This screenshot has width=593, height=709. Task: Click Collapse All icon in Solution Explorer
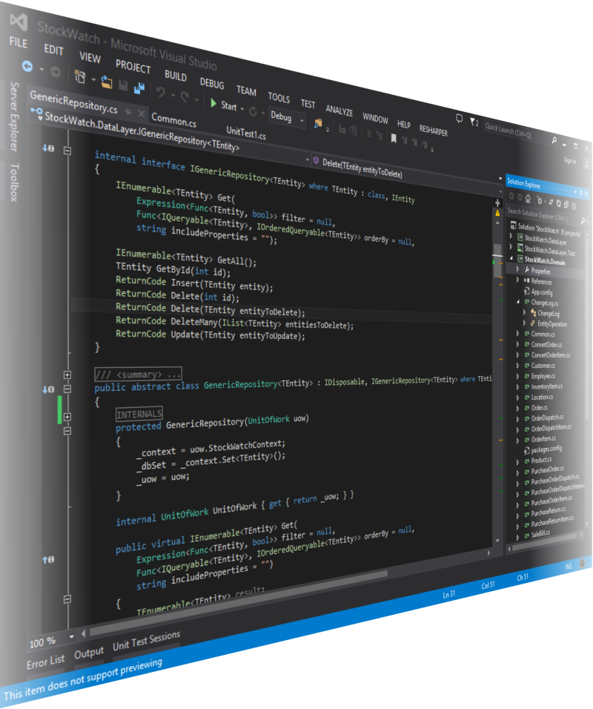tap(566, 205)
